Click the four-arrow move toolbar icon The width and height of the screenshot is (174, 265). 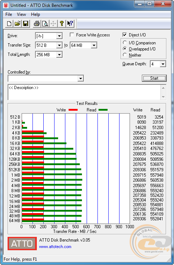[x=53, y=23]
